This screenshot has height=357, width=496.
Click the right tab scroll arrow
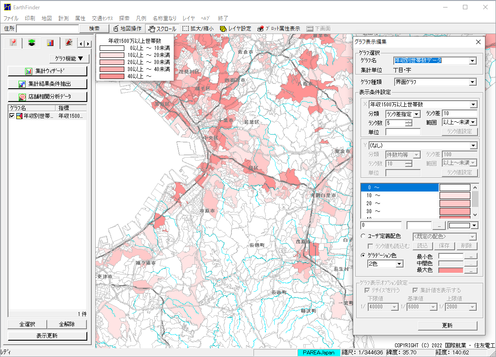[x=88, y=44]
